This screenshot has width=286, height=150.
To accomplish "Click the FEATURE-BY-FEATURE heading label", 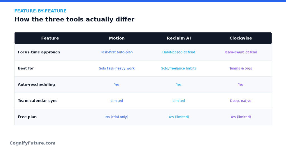I will click(x=40, y=11).
